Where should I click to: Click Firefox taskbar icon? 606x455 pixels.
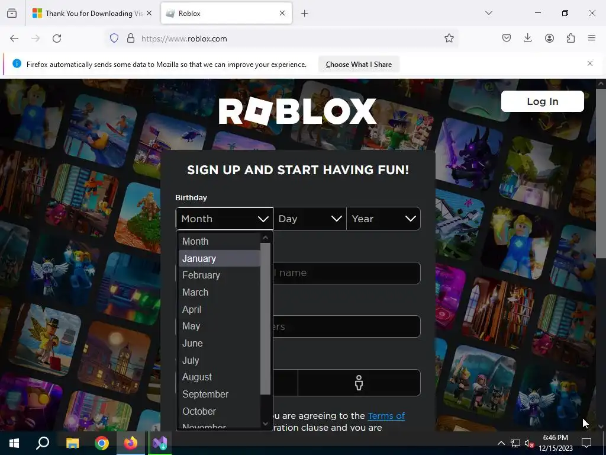pyautogui.click(x=131, y=443)
